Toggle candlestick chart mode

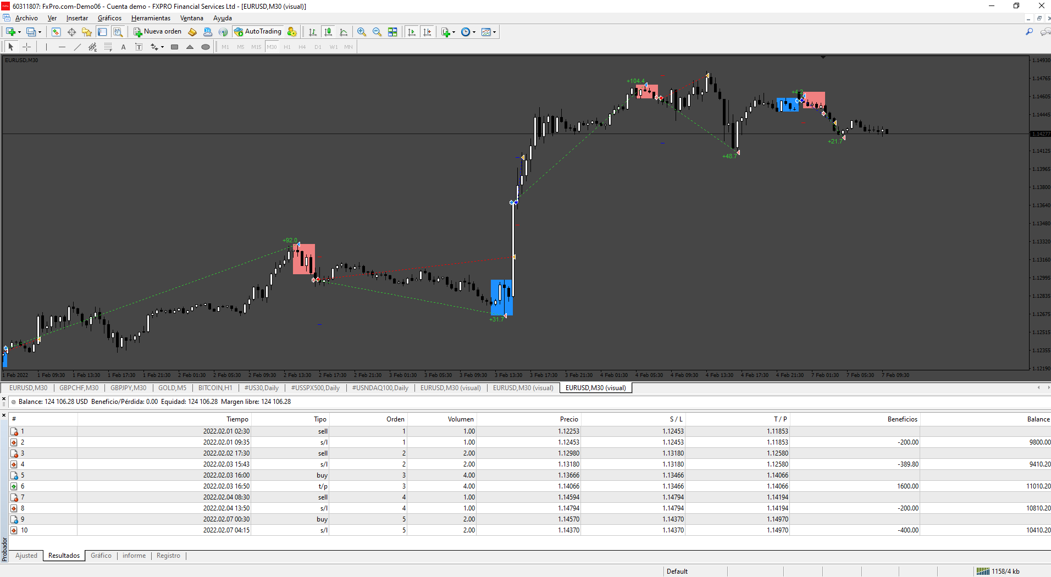328,32
